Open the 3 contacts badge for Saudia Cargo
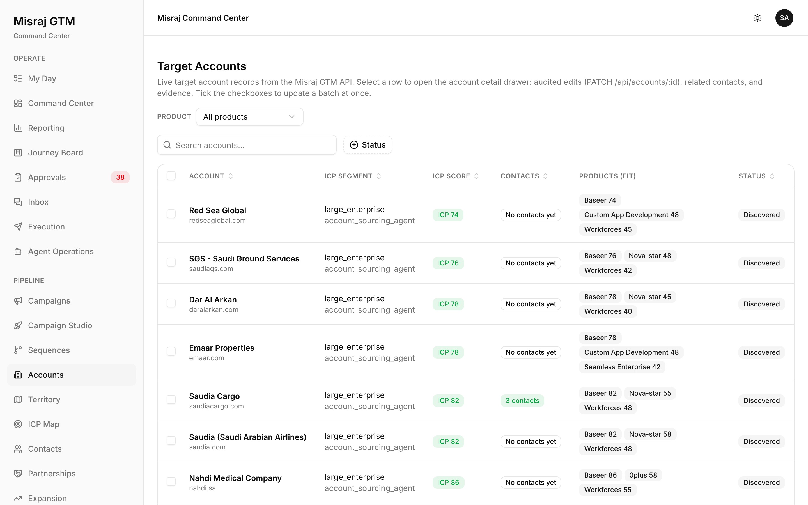 [x=522, y=400]
